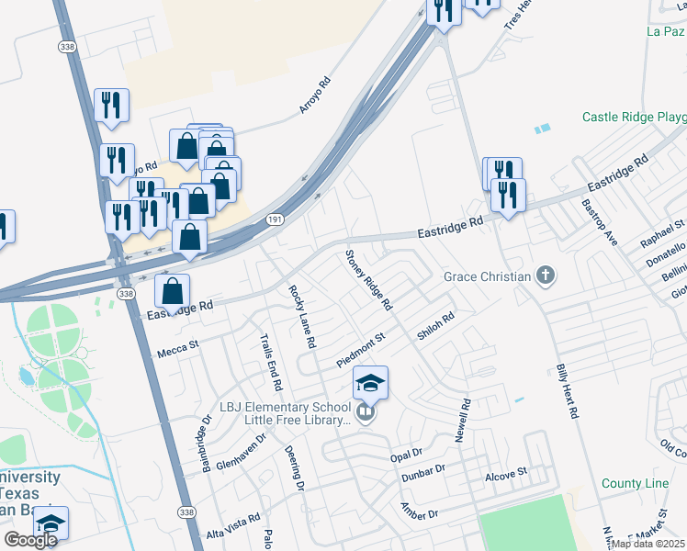
Task: Select the Billy Hext Rd street label
Action: [568, 391]
